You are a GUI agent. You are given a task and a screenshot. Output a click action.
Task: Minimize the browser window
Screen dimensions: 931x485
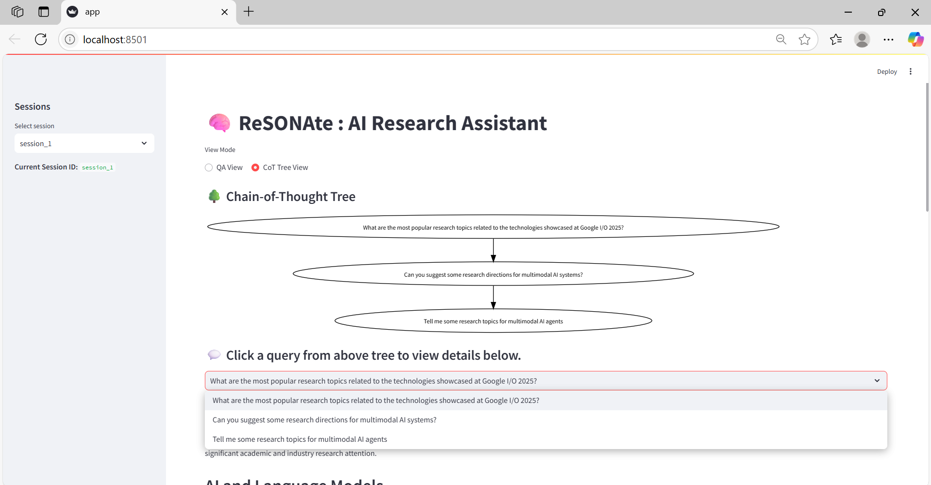click(x=848, y=12)
